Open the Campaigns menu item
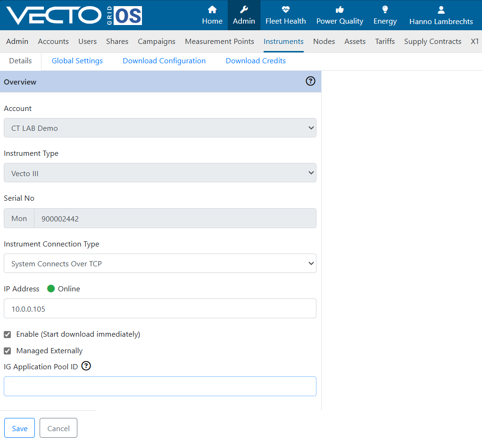Image resolution: width=482 pixels, height=442 pixels. [x=157, y=41]
